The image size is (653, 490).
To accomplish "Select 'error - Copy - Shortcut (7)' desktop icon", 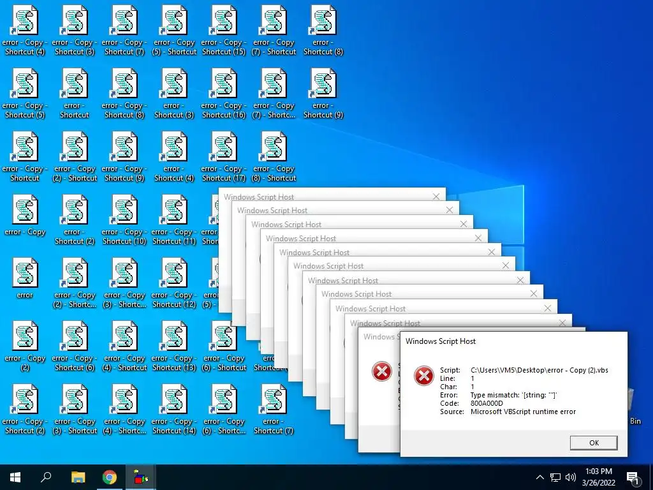I will (124, 31).
